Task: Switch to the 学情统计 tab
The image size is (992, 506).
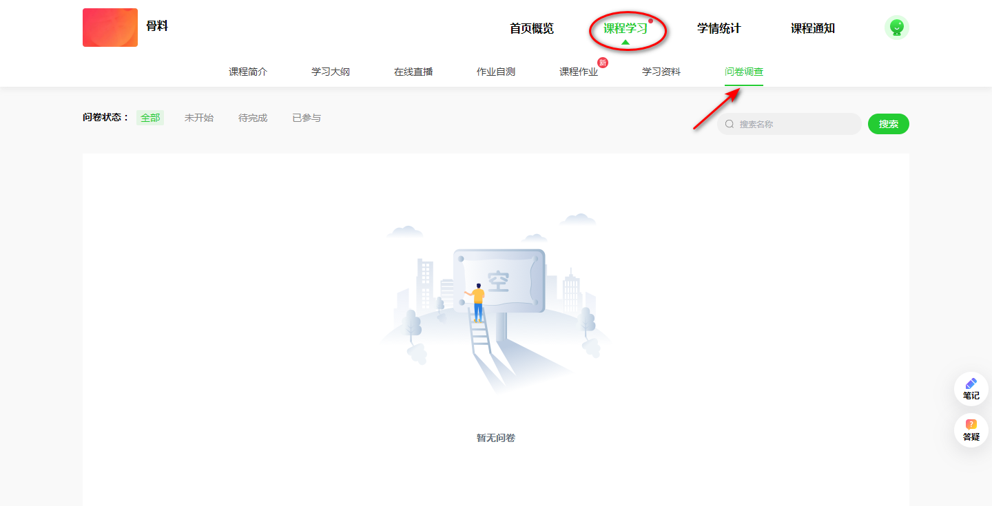Action: coord(719,28)
